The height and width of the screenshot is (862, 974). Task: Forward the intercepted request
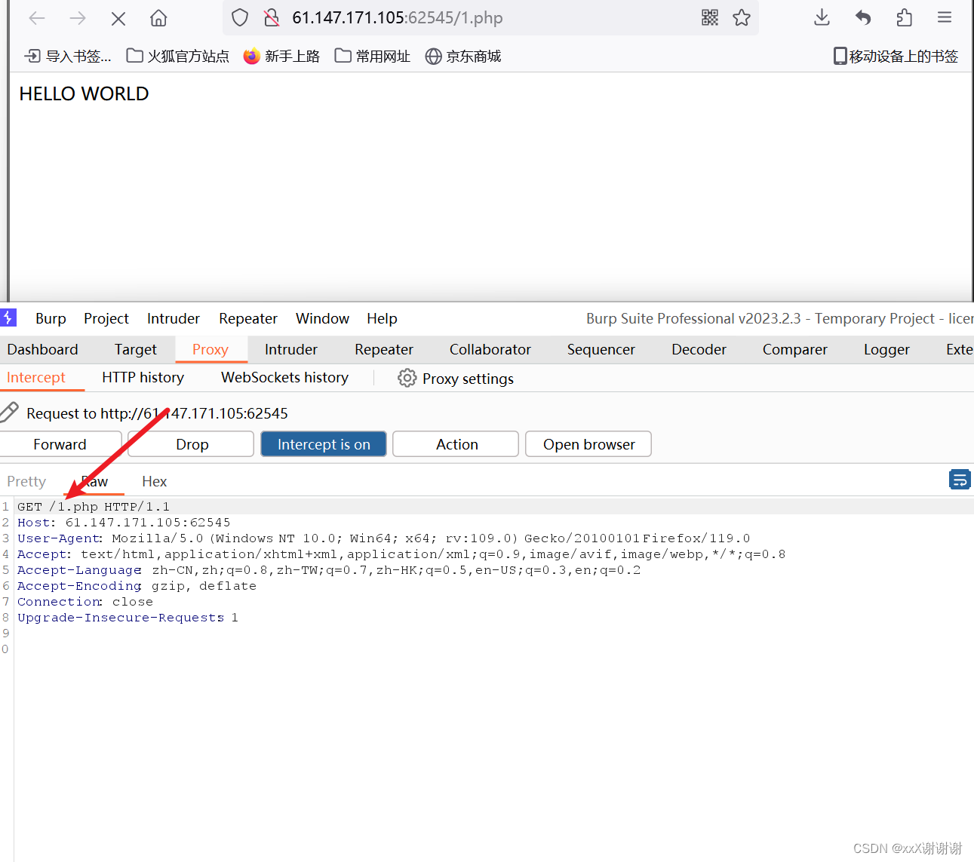pos(60,443)
